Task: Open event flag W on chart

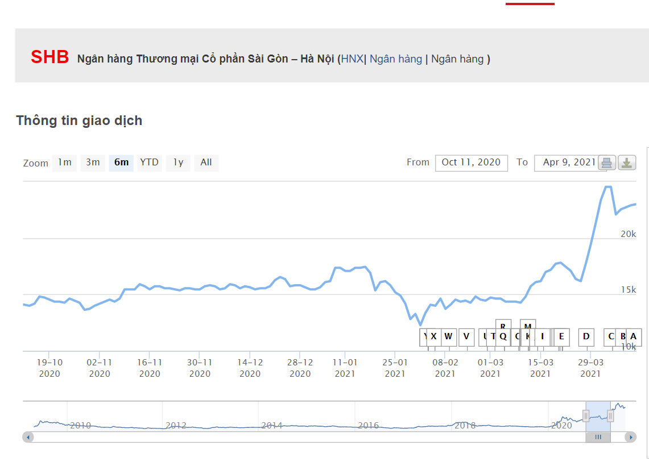Action: coord(448,336)
